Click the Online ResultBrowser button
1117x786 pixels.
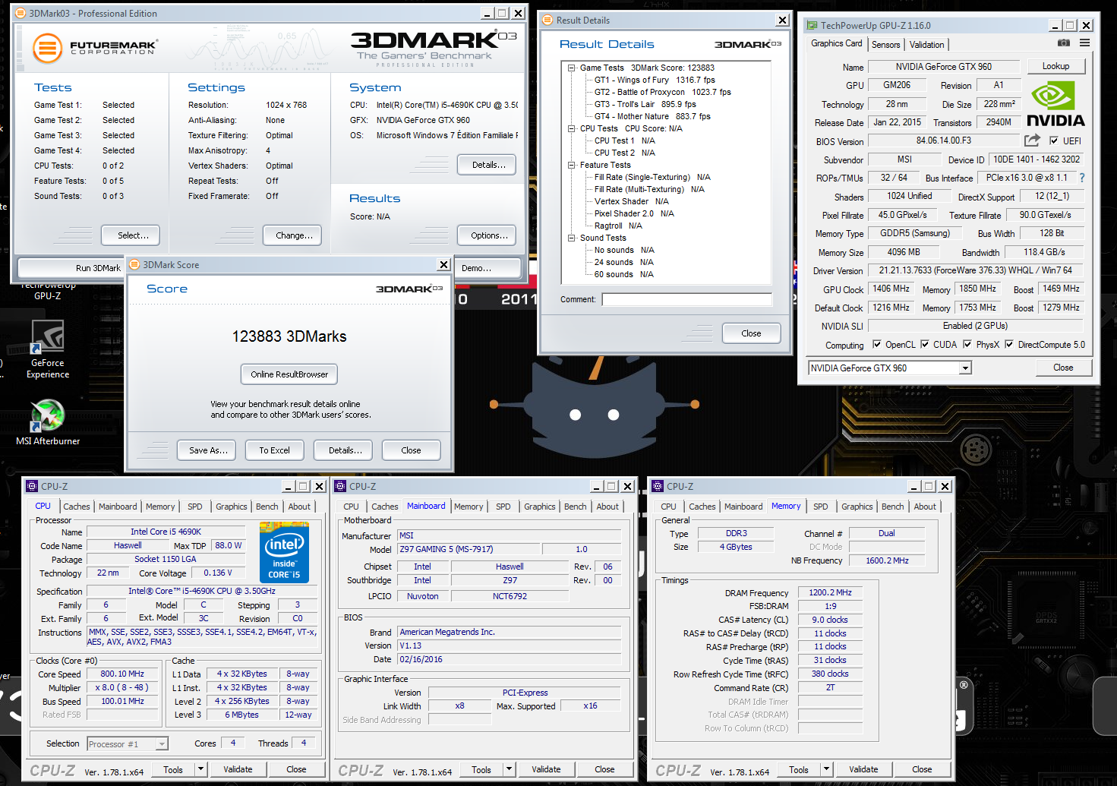click(x=289, y=374)
